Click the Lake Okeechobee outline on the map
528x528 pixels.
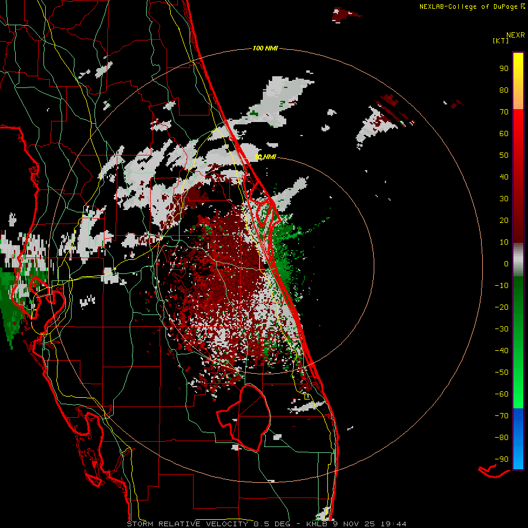[245, 418]
